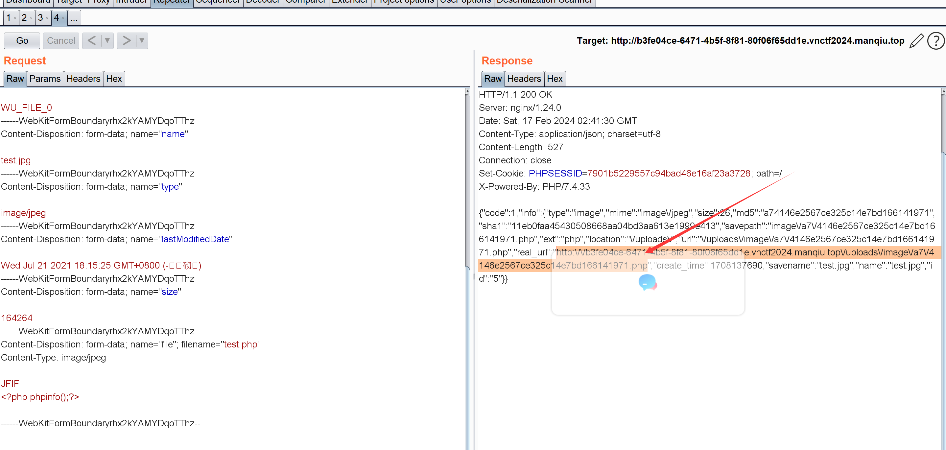
Task: Expand back history dropdown arrow
Action: point(107,40)
